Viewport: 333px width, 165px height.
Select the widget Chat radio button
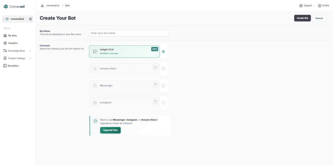click(x=163, y=51)
